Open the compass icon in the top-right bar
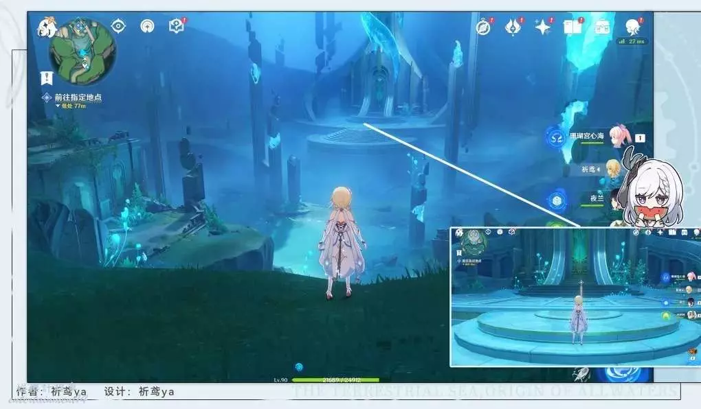The height and width of the screenshot is (409, 701). pos(484,27)
